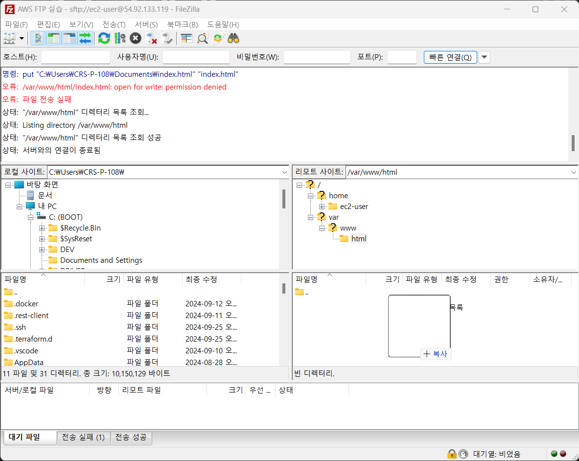Image resolution: width=579 pixels, height=461 pixels.
Task: Click the 호스트(H) input field
Action: (x=76, y=57)
